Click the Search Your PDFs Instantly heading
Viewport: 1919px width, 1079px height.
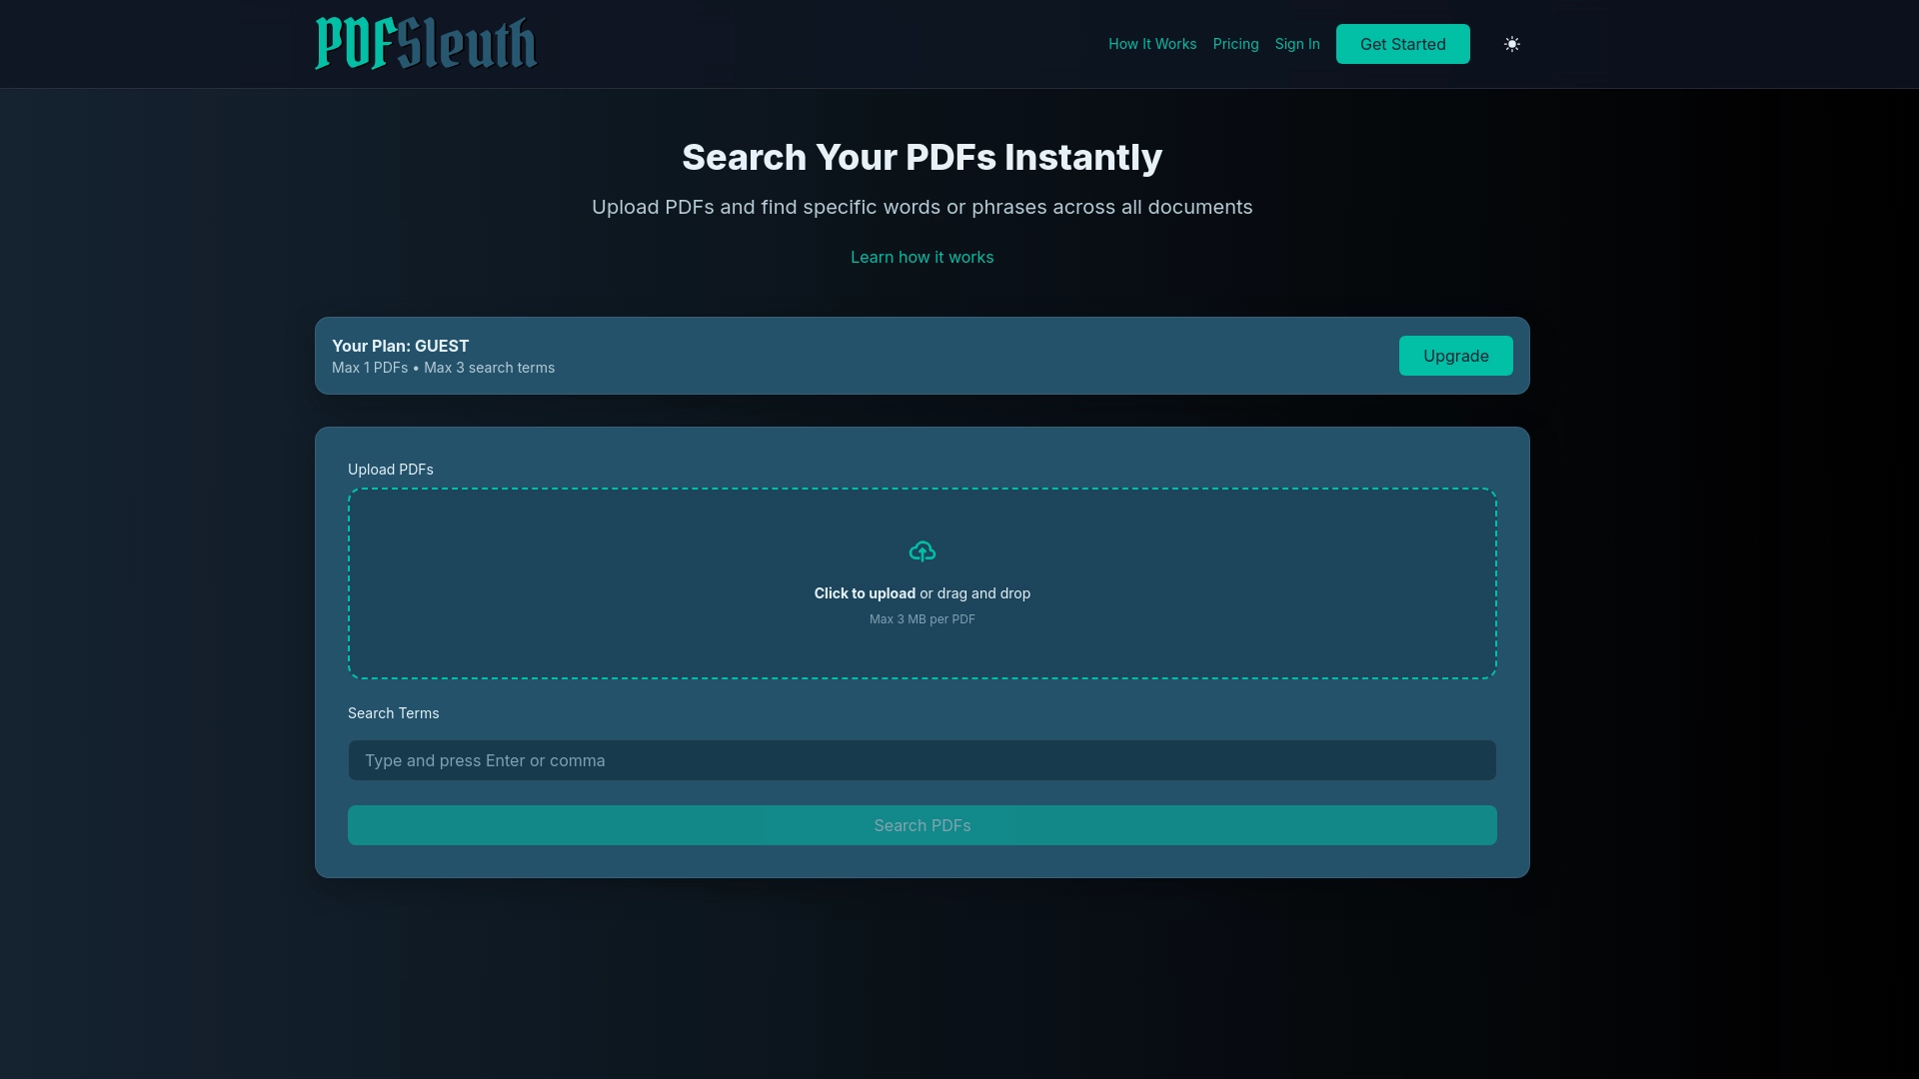922,157
